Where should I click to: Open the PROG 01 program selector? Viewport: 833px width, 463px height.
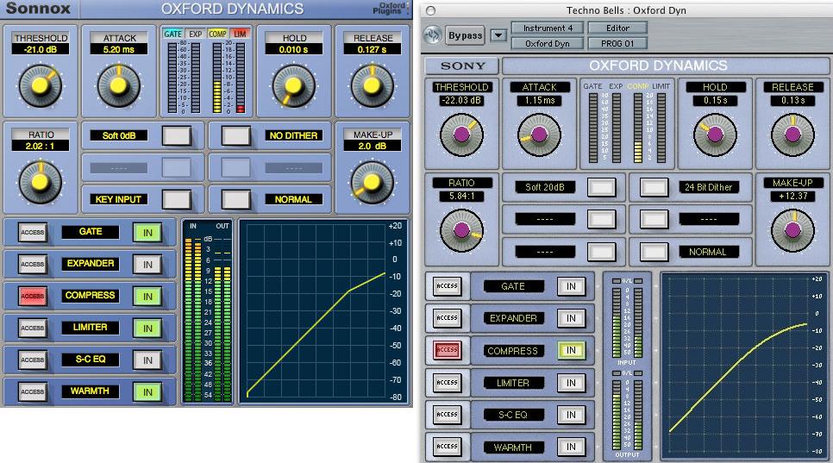(617, 43)
